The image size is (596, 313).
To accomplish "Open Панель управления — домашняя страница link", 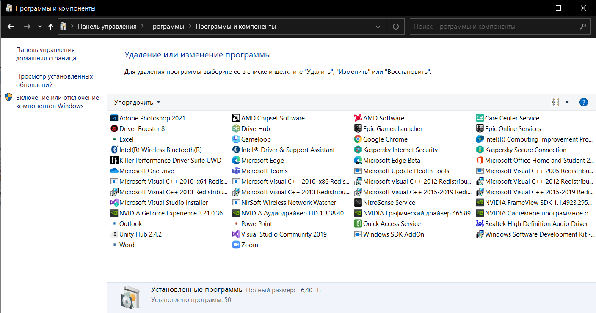I will 50,54.
